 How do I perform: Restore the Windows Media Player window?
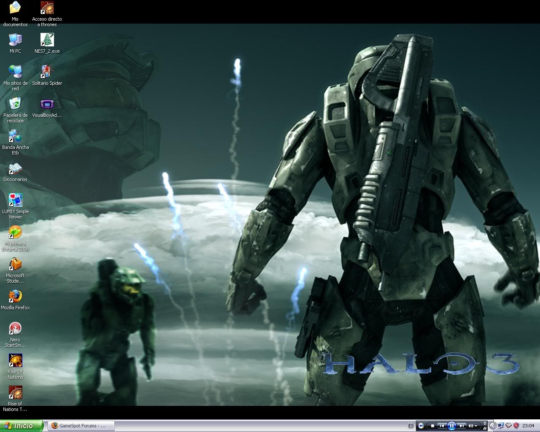(485, 429)
